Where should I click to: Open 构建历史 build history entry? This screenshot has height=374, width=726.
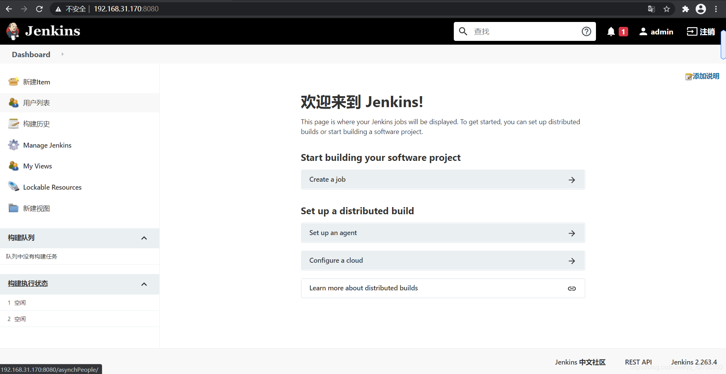[36, 124]
